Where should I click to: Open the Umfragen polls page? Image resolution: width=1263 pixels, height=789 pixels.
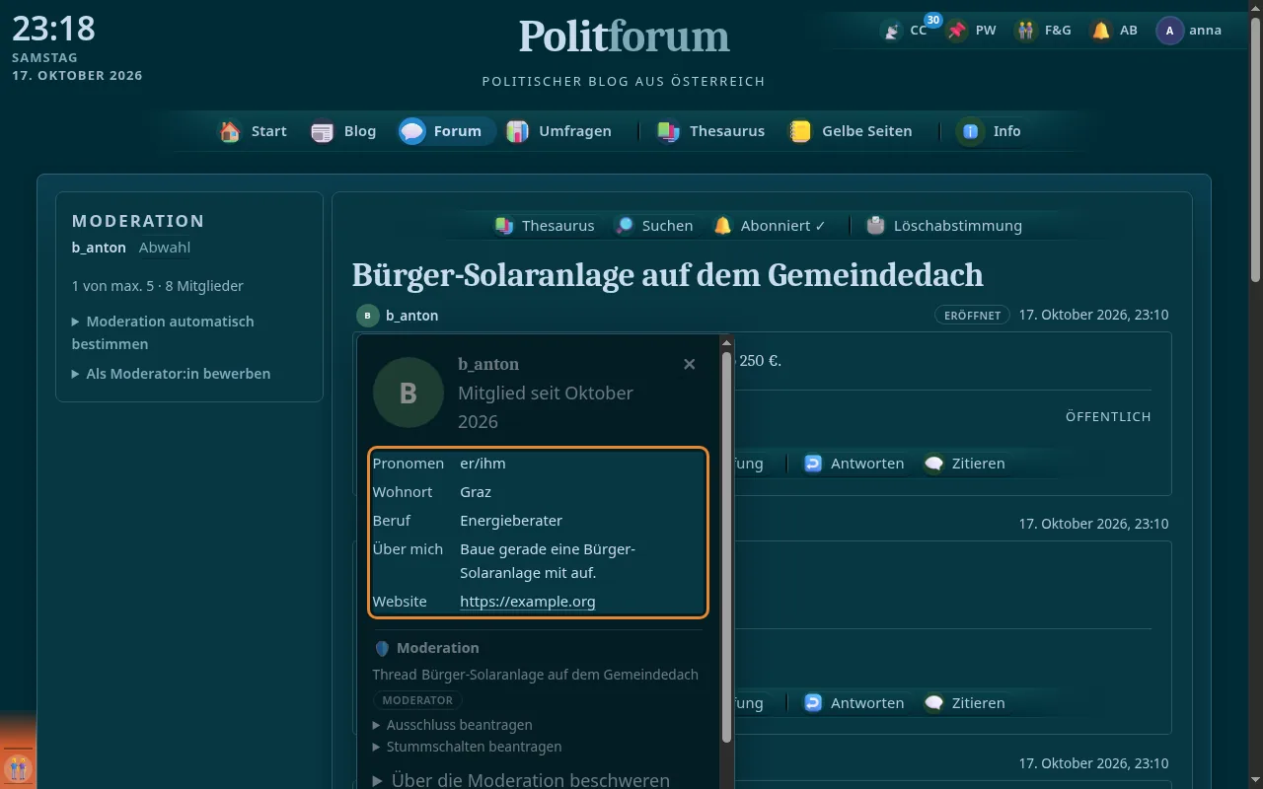(x=558, y=131)
